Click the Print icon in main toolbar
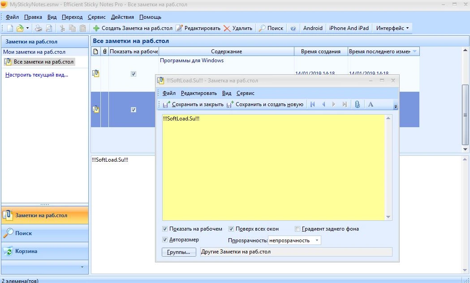 (39, 28)
